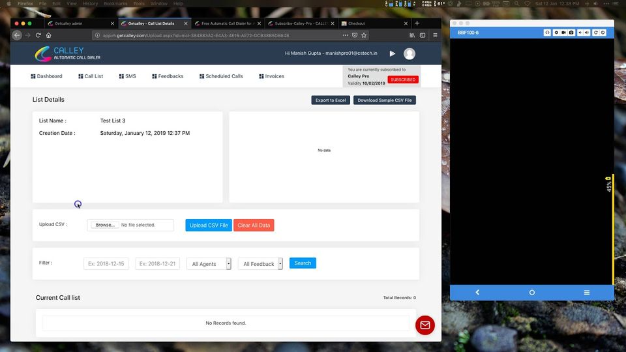Image resolution: width=626 pixels, height=352 pixels.
Task: Click the record circle icon in emulator
Action: coord(556,33)
